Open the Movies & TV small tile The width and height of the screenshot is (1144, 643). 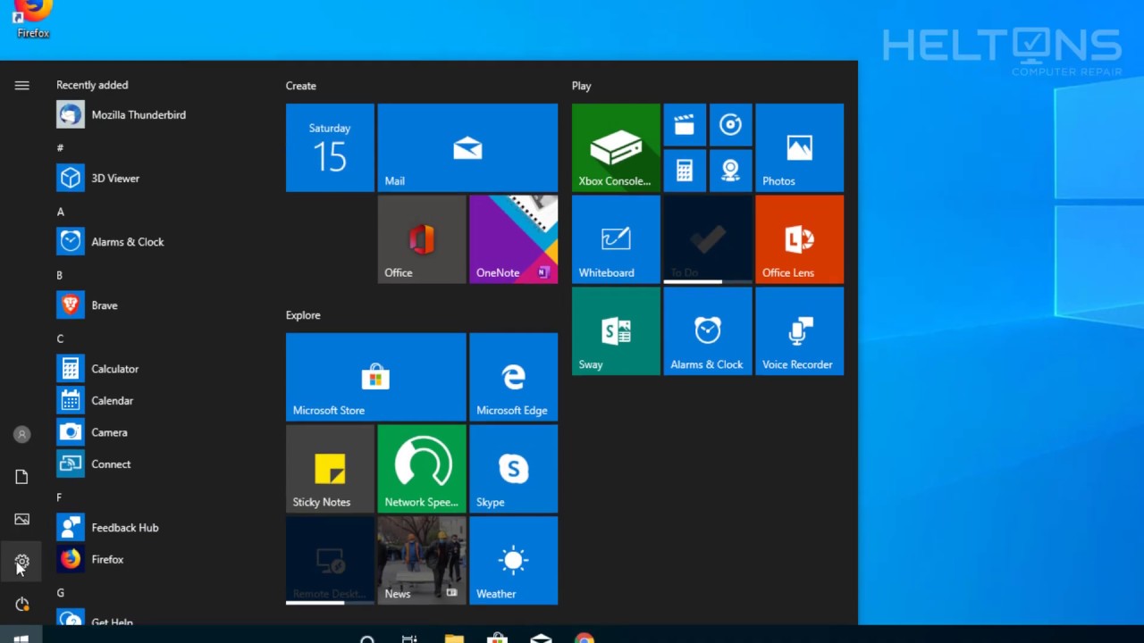click(x=685, y=125)
